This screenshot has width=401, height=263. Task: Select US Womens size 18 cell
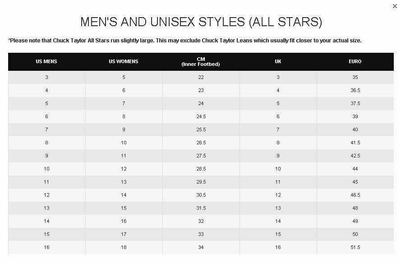coord(124,247)
